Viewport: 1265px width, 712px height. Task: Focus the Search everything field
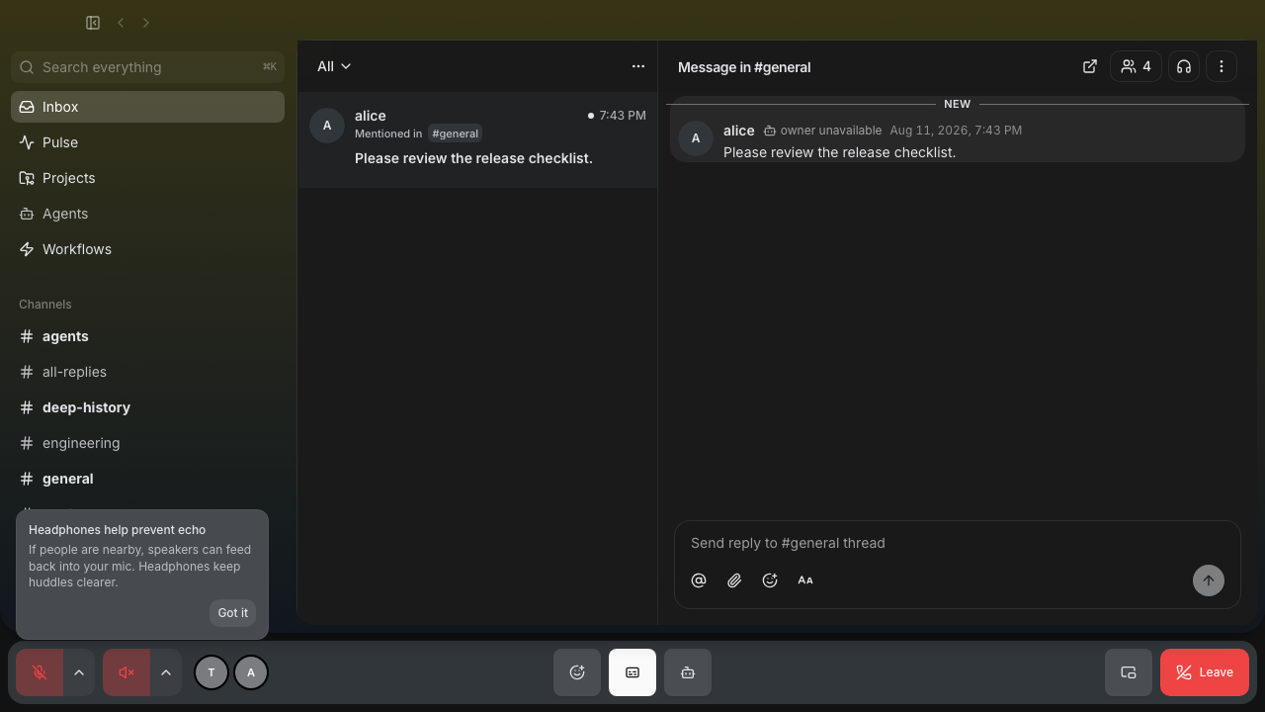pos(147,67)
